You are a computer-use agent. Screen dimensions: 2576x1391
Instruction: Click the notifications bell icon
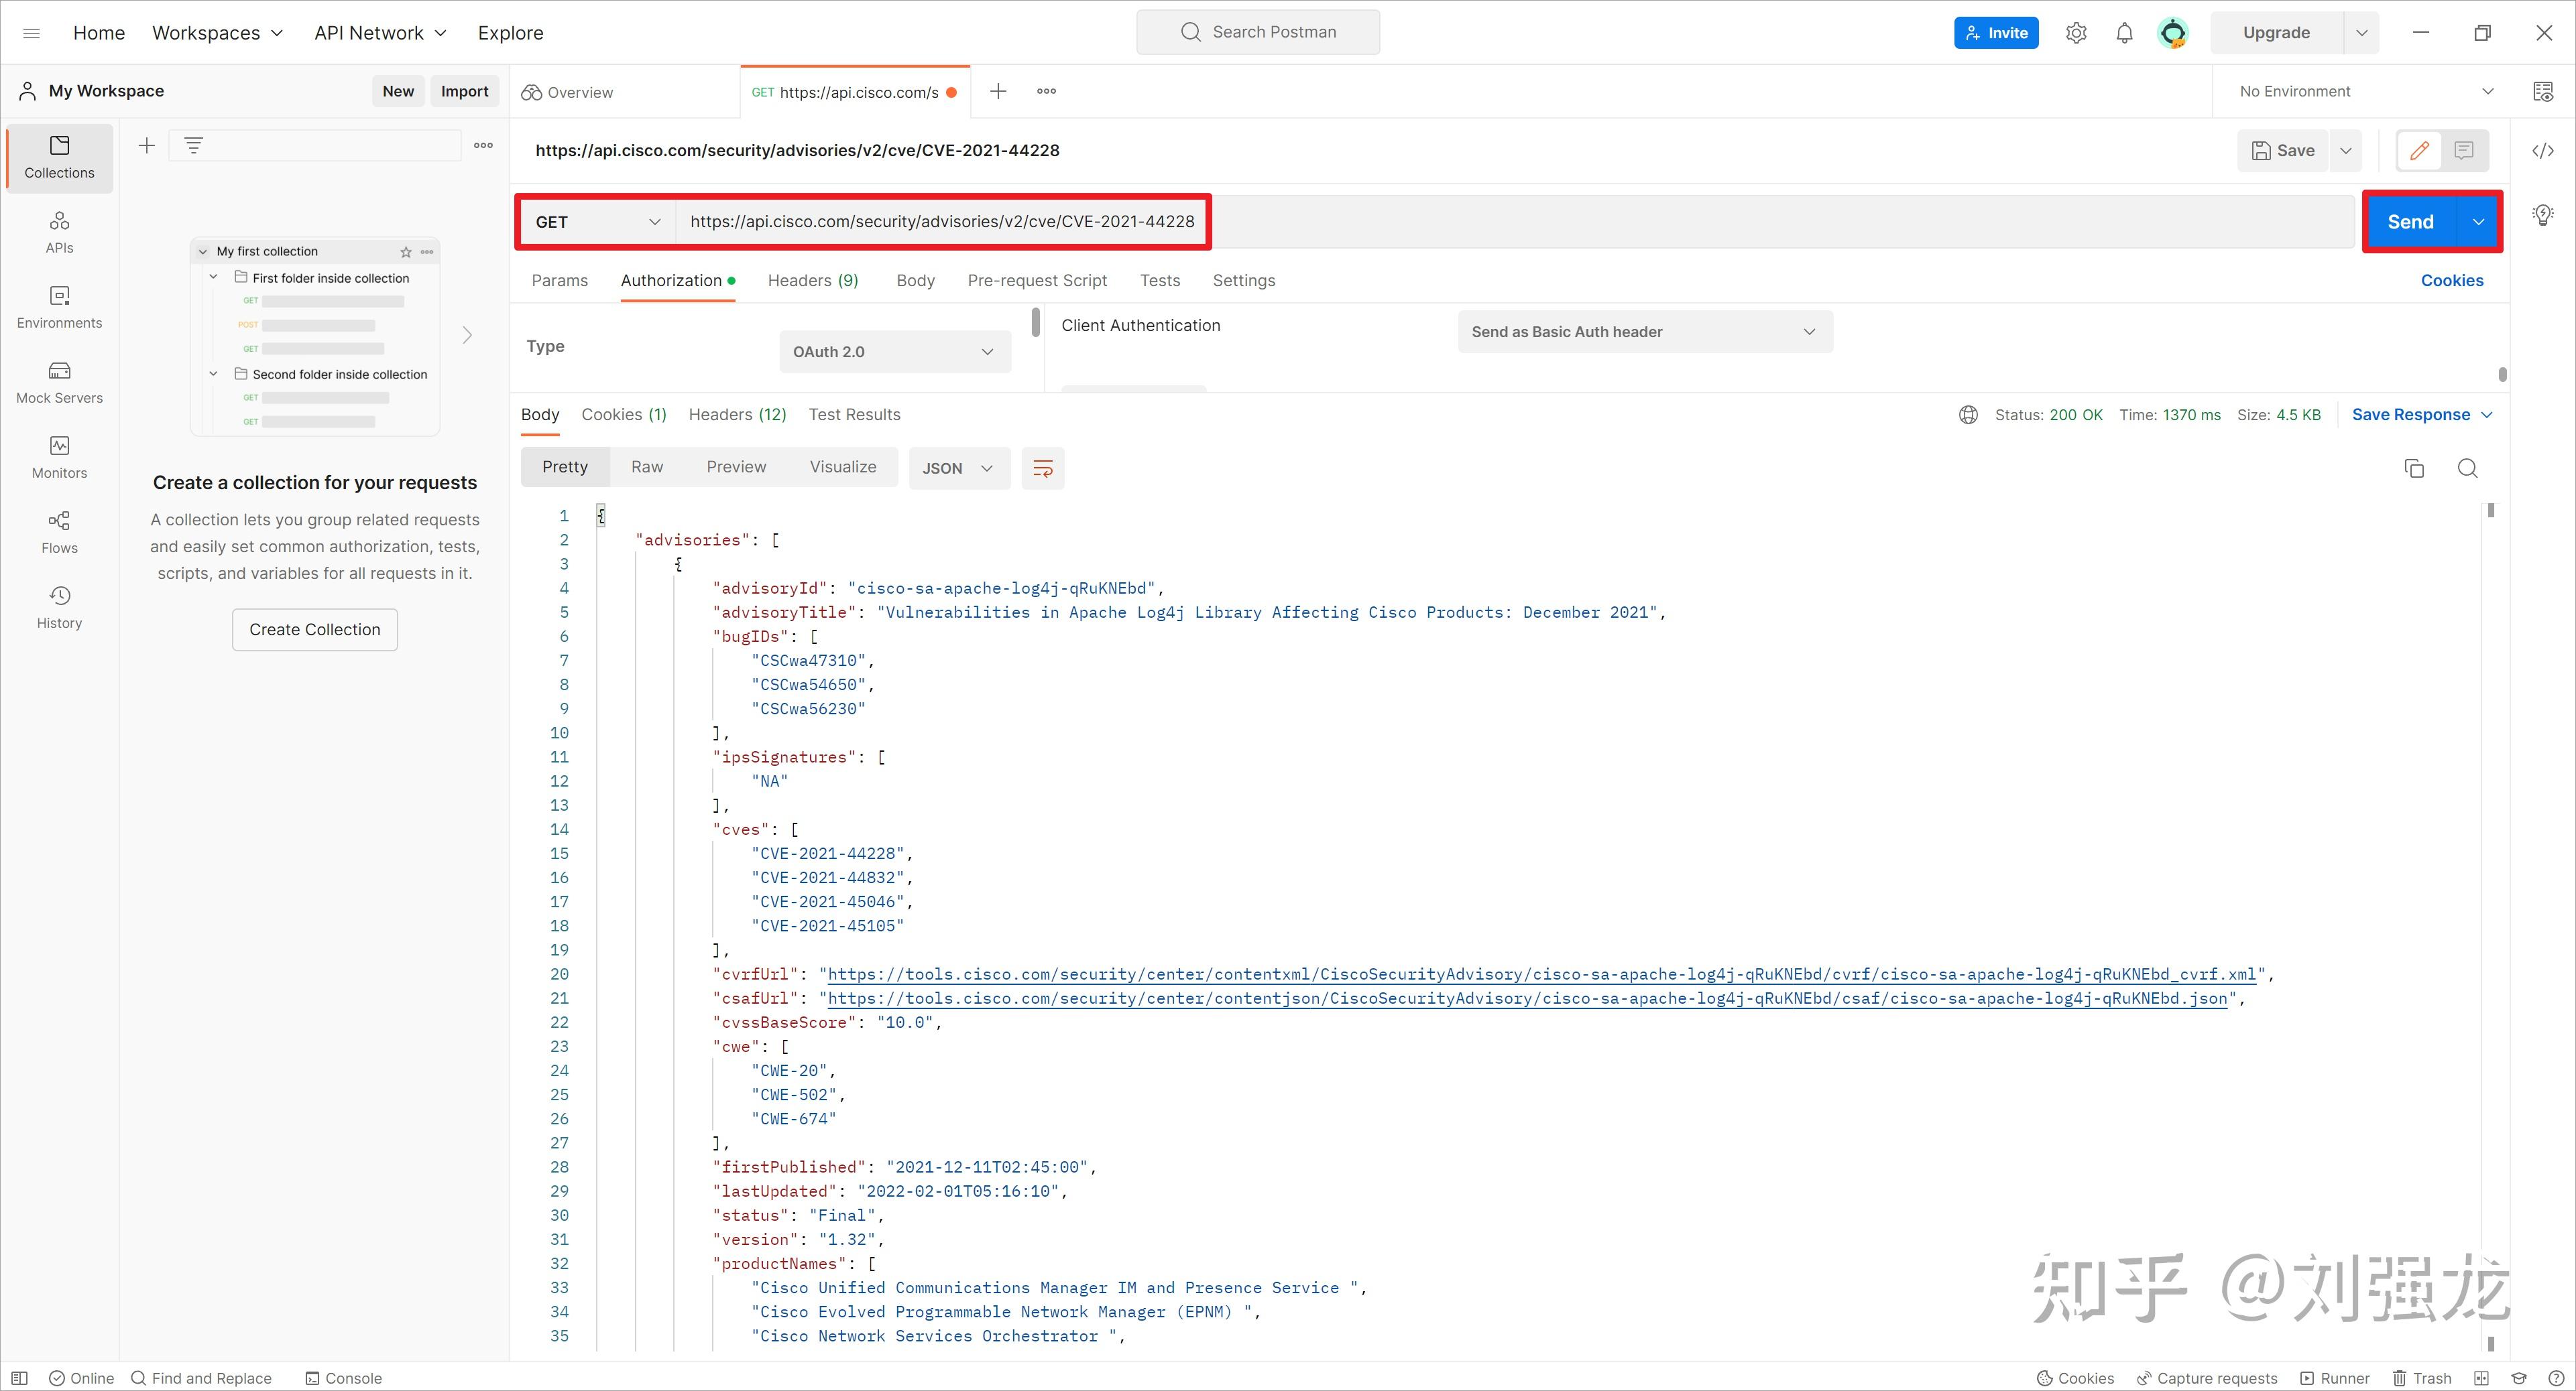pyautogui.click(x=2124, y=33)
